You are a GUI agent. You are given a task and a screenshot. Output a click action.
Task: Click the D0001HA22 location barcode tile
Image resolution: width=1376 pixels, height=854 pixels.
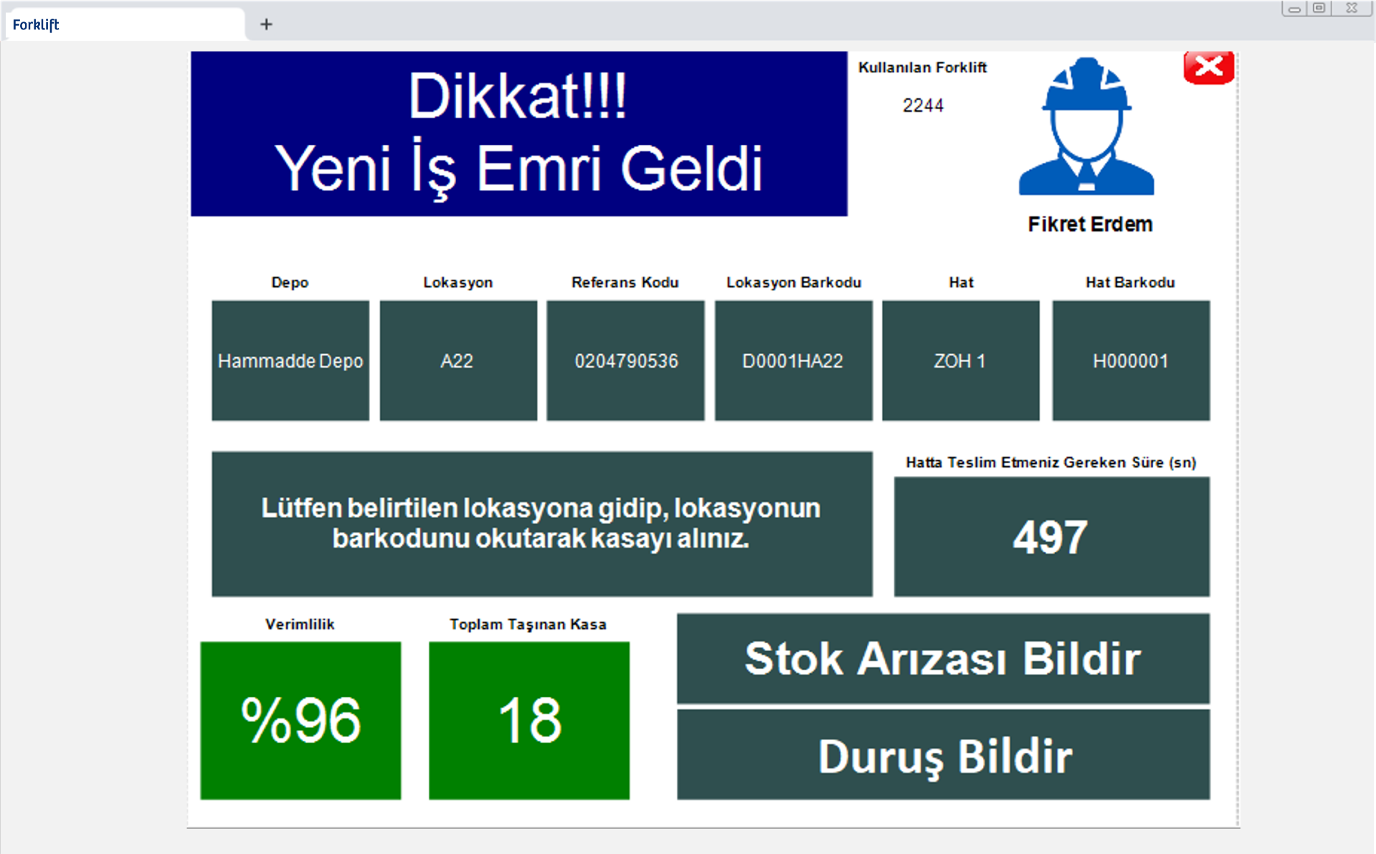[793, 360]
